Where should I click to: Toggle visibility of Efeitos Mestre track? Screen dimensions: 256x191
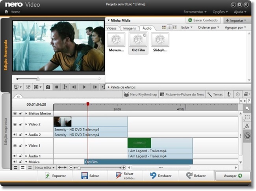pos(15,113)
